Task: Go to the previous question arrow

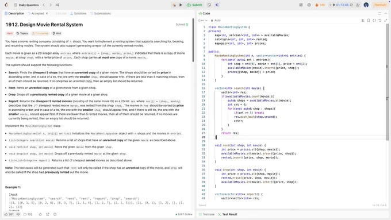Action: click(44, 5)
